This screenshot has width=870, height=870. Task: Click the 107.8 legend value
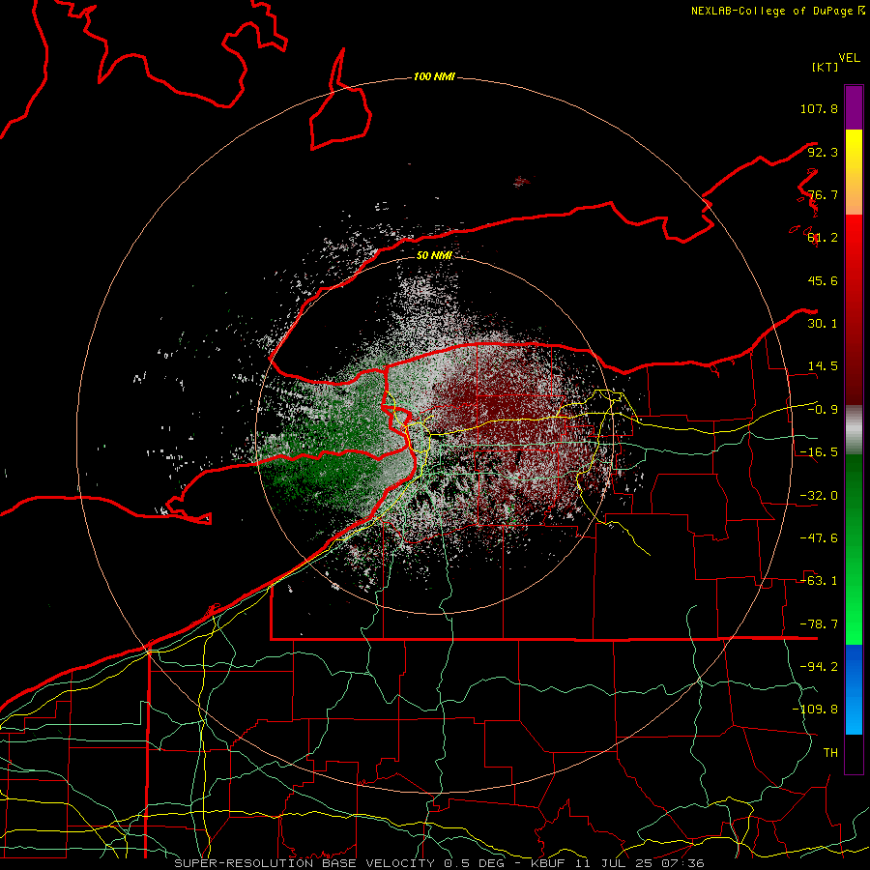[x=819, y=108]
